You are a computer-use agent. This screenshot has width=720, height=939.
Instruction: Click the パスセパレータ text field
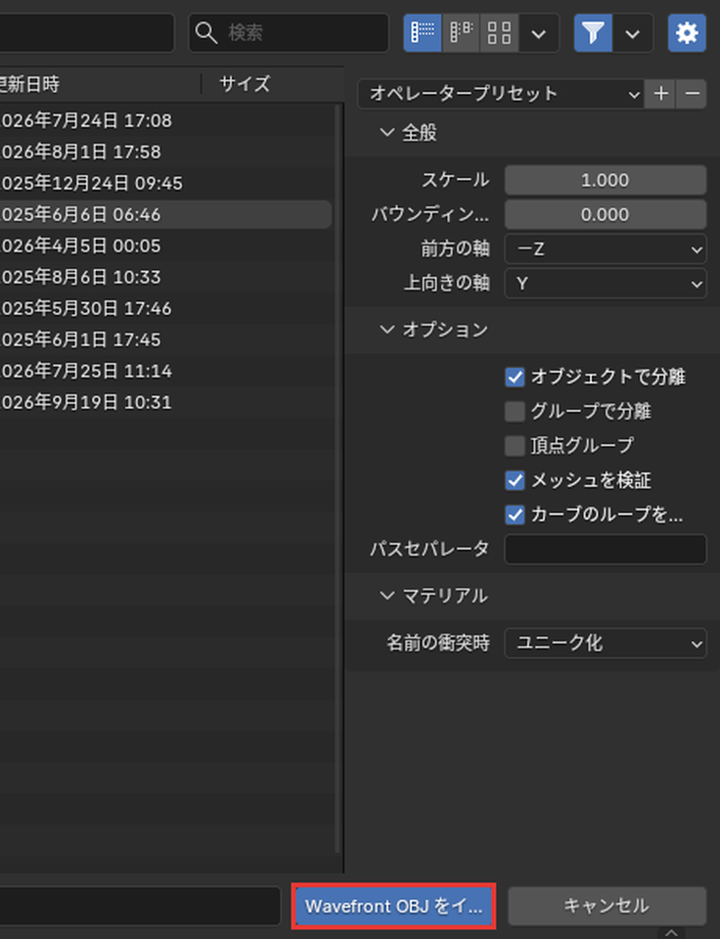coord(605,549)
